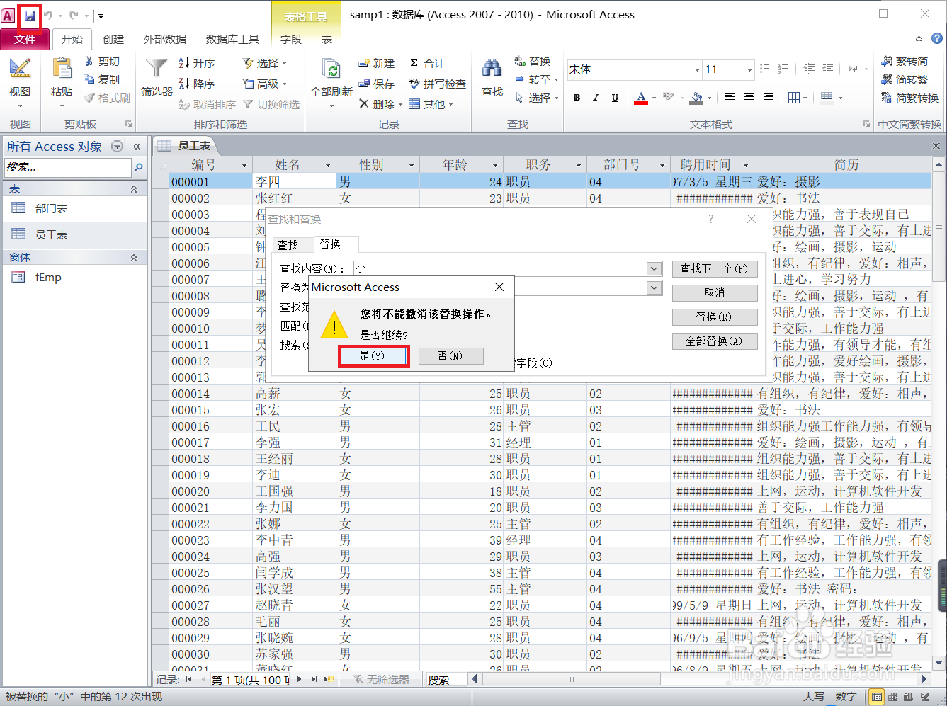Click 取消 button in find dialog
The image size is (947, 706).
pos(714,292)
